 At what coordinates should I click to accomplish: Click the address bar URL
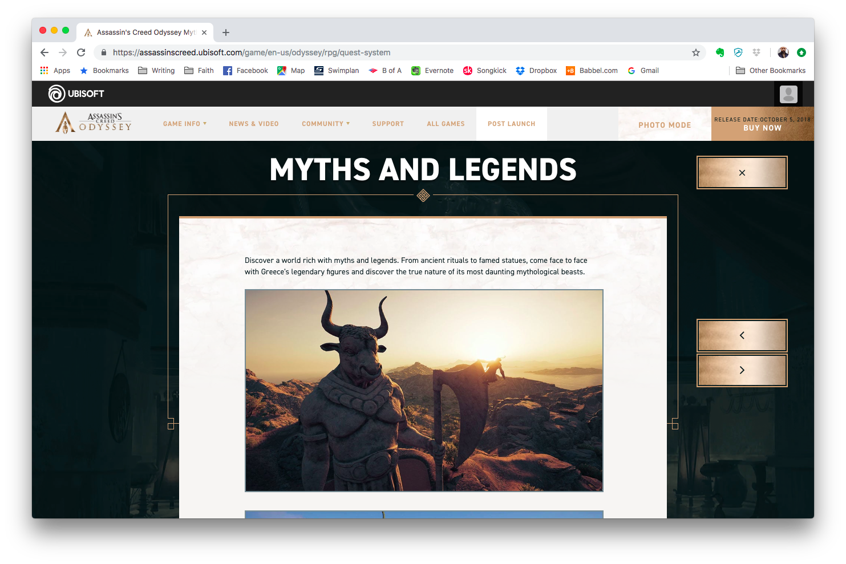[252, 52]
